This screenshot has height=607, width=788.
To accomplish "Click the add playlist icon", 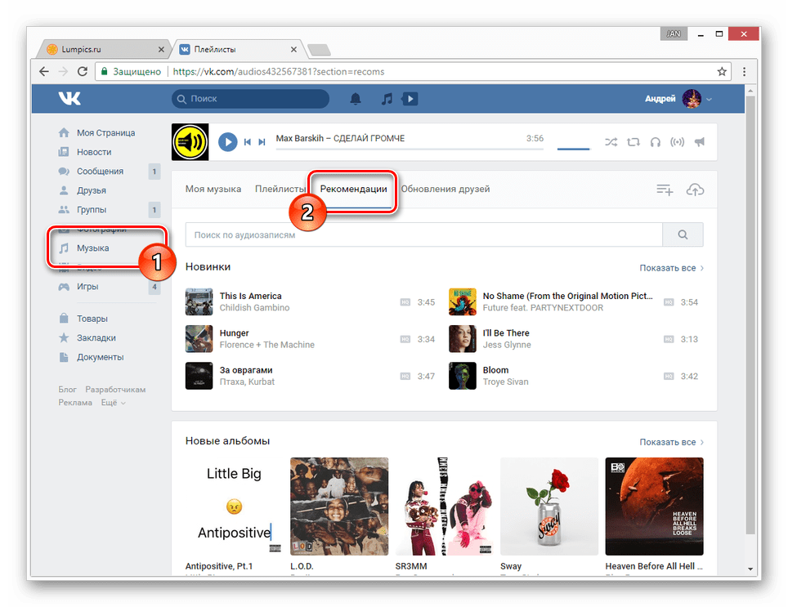I will pos(665,190).
